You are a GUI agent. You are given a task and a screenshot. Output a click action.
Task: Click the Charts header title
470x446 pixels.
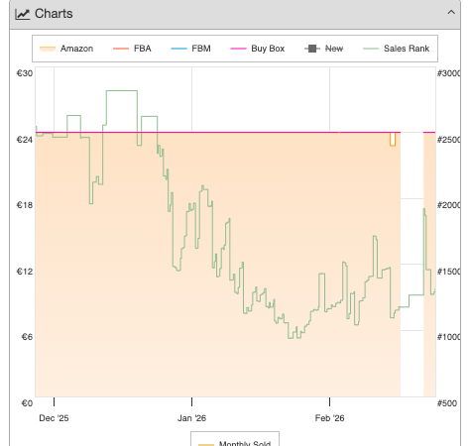pyautogui.click(x=54, y=14)
